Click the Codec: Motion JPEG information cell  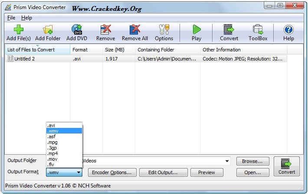(x=242, y=59)
